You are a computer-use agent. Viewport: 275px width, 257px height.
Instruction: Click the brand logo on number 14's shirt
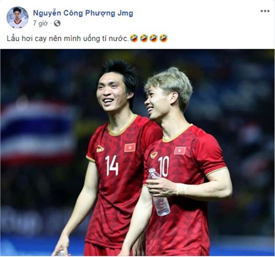[x=100, y=149]
